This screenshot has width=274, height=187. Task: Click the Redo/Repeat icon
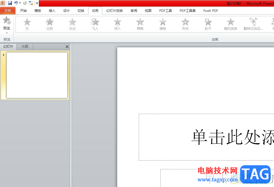[x=25, y=3]
